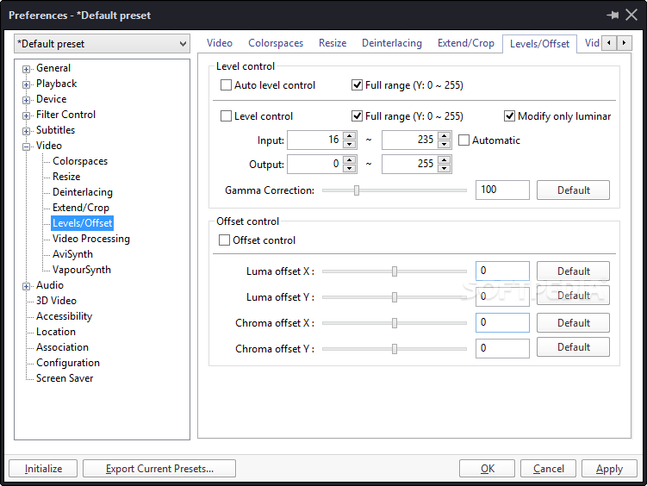The image size is (647, 486).
Task: Expand the Audio tree node
Action: coord(27,286)
